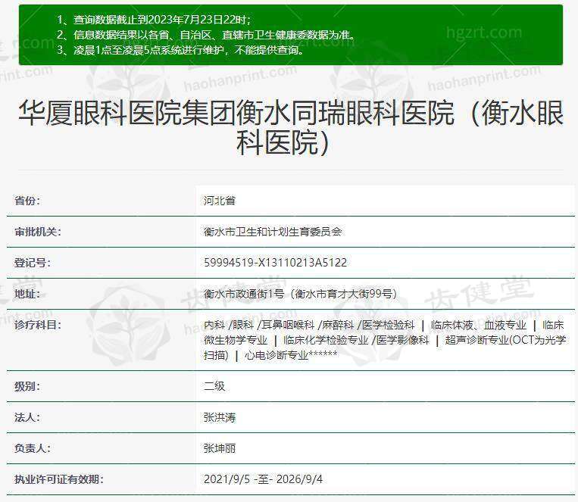Viewport: 578px width, 502px height.
Task: Select the level value 二级
Action: click(x=214, y=386)
